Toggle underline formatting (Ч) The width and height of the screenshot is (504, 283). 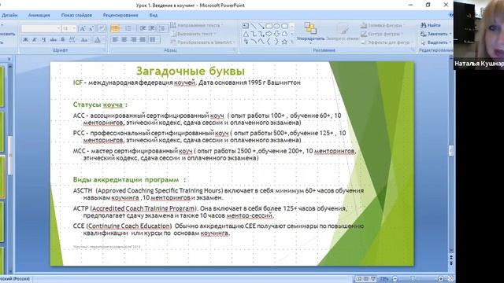click(44, 40)
